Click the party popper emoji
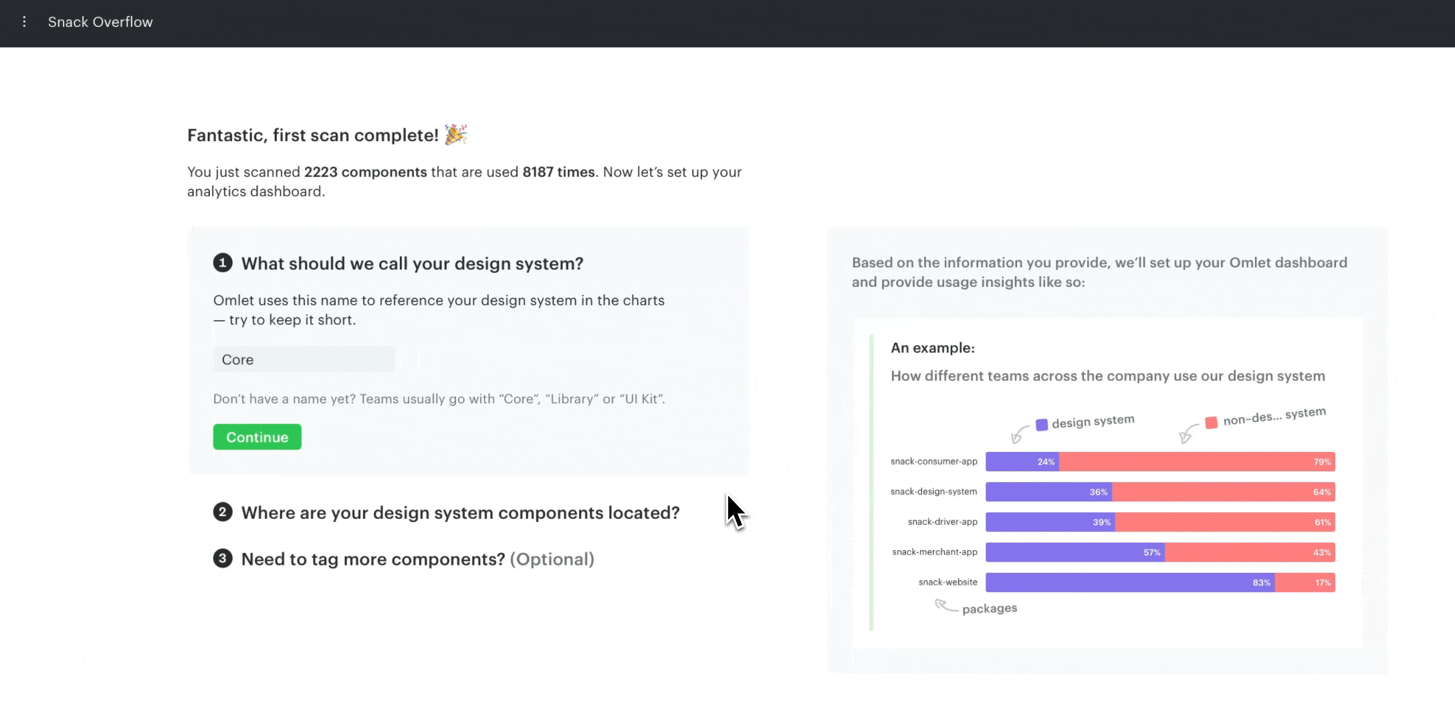This screenshot has height=722, width=1455. coord(455,134)
